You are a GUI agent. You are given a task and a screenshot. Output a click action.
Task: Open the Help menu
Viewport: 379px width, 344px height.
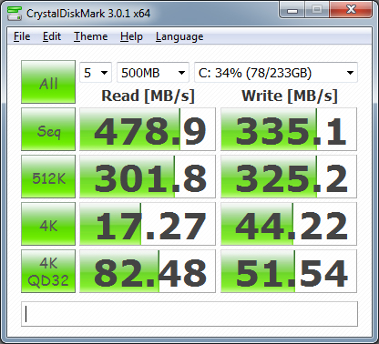point(131,36)
